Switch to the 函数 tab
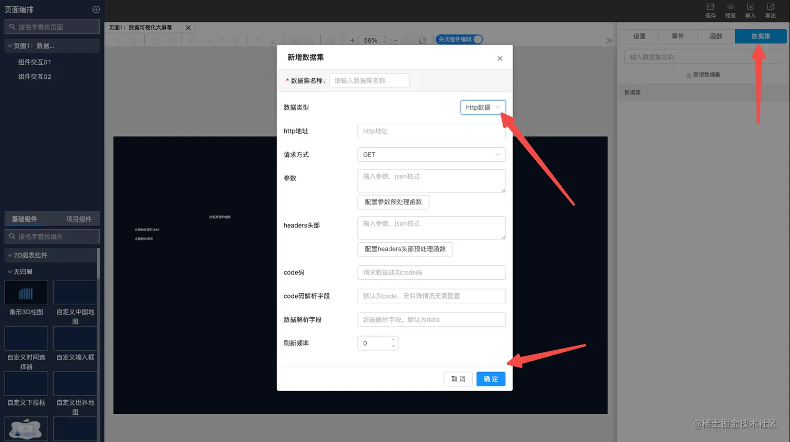790x442 pixels. point(716,36)
